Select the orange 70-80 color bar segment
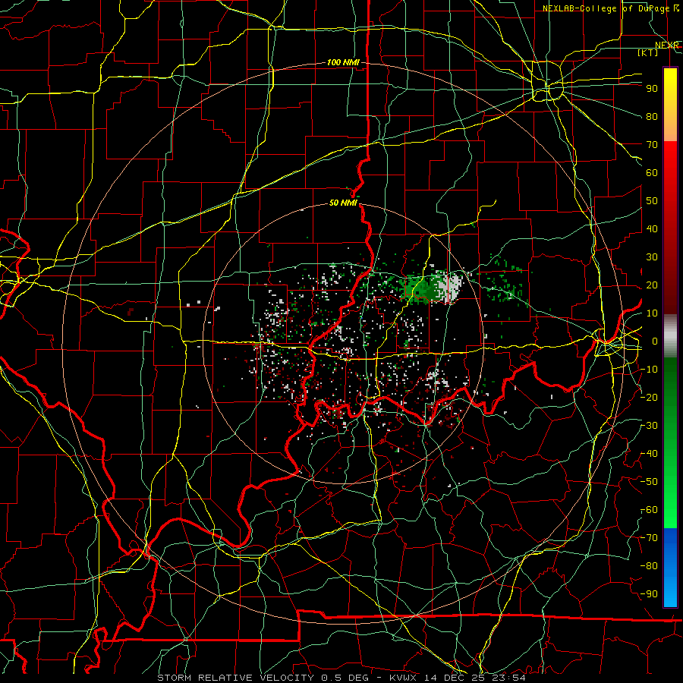Screen dimensions: 683x683 tap(670, 129)
